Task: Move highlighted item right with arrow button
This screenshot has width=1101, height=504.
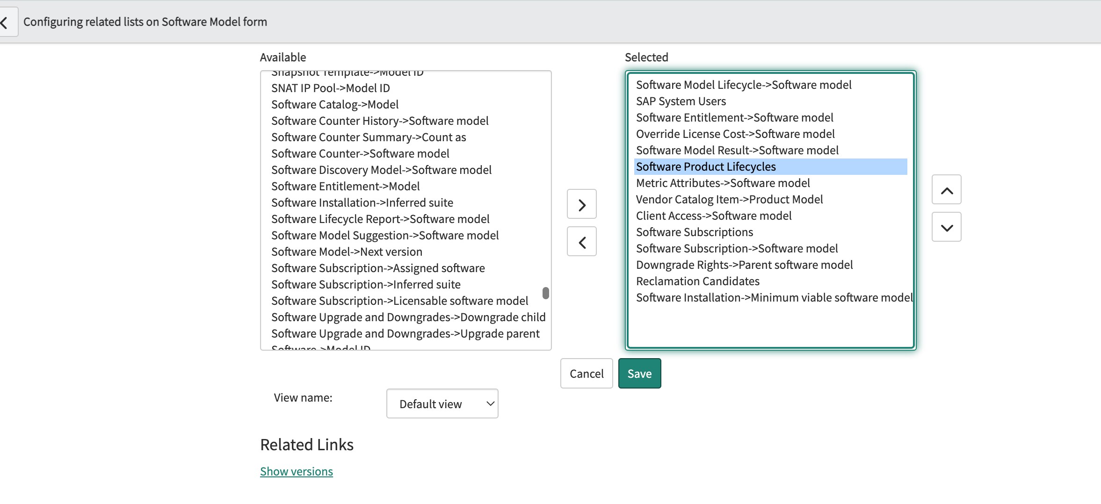Action: click(581, 204)
